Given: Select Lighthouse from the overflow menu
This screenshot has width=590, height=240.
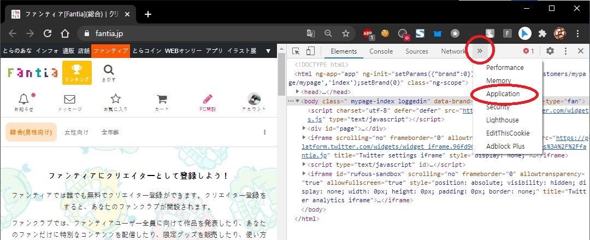Looking at the screenshot, I should click(503, 120).
